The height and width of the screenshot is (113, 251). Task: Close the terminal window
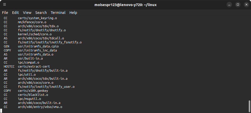[x=246, y=5]
